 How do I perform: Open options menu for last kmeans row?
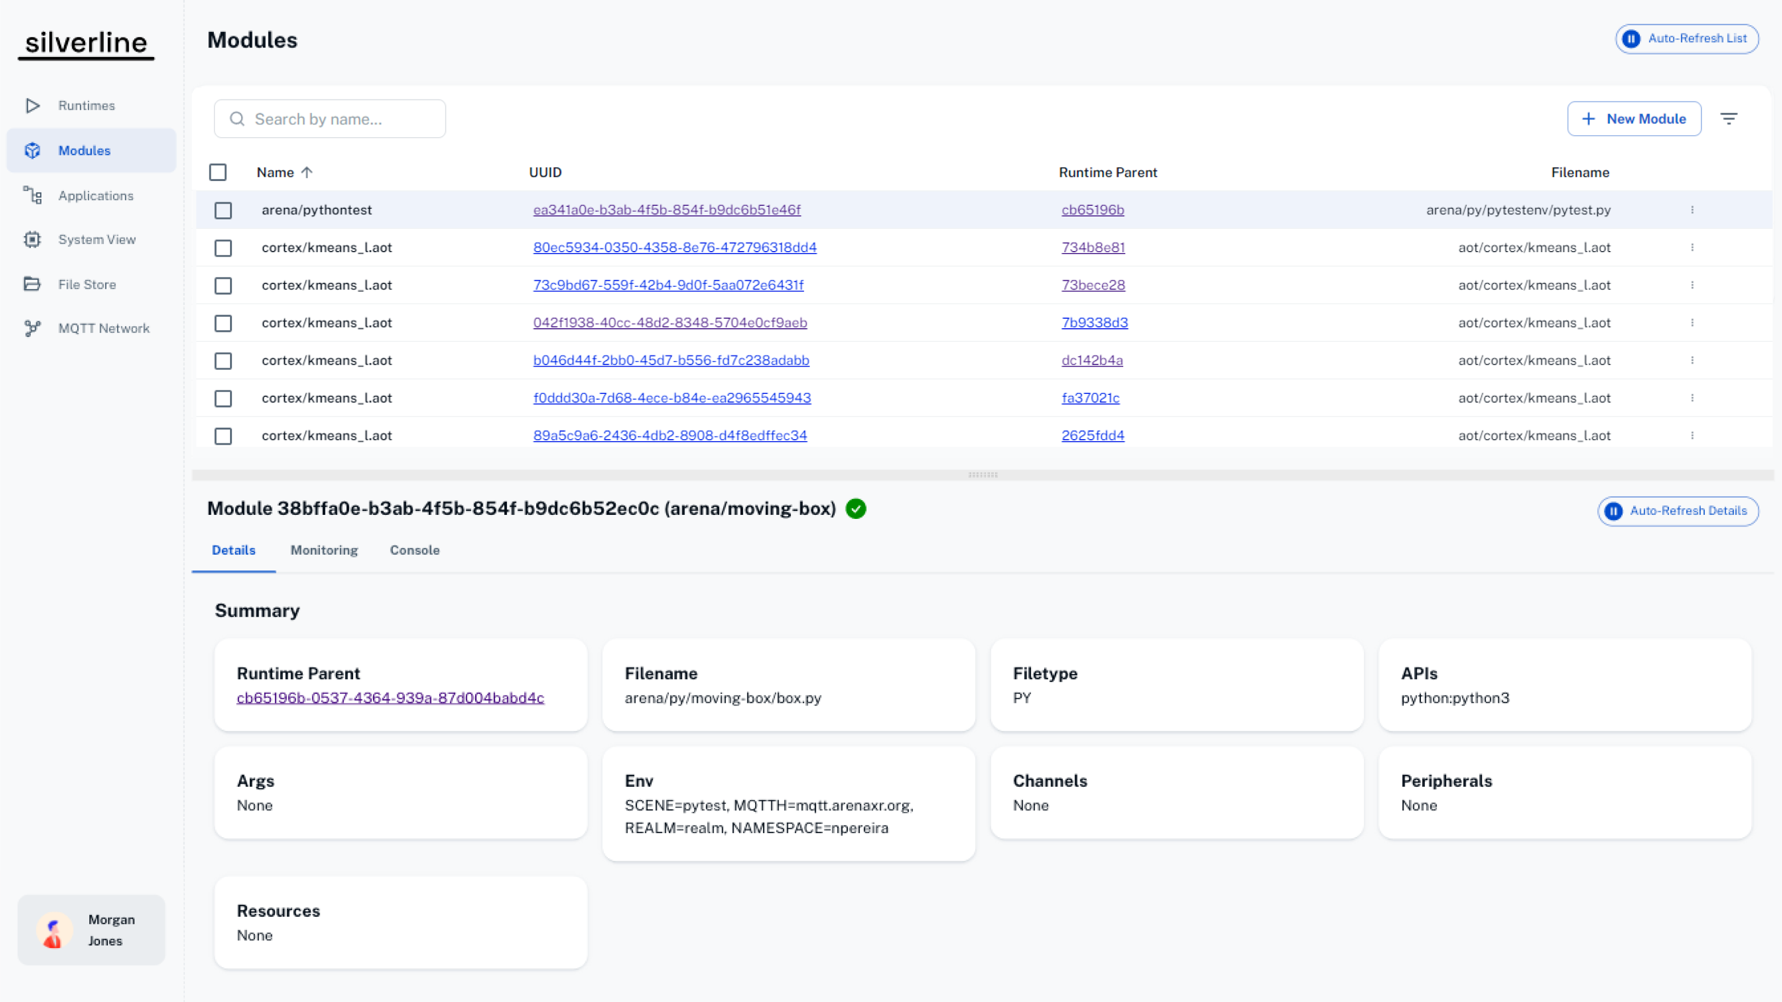(x=1692, y=436)
